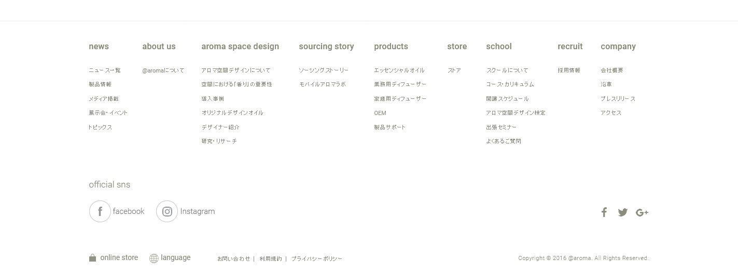Open the aroma space design heading
Screen dimensions: 738x274
[x=240, y=47]
